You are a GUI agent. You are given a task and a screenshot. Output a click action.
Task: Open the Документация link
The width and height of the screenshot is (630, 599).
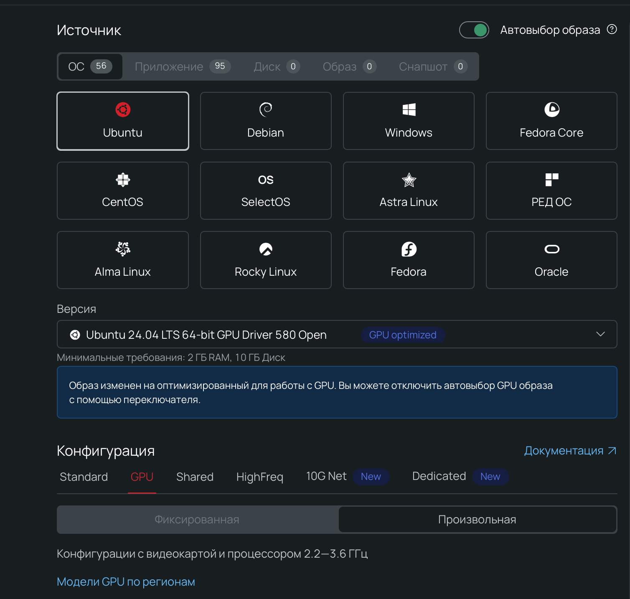coord(570,451)
